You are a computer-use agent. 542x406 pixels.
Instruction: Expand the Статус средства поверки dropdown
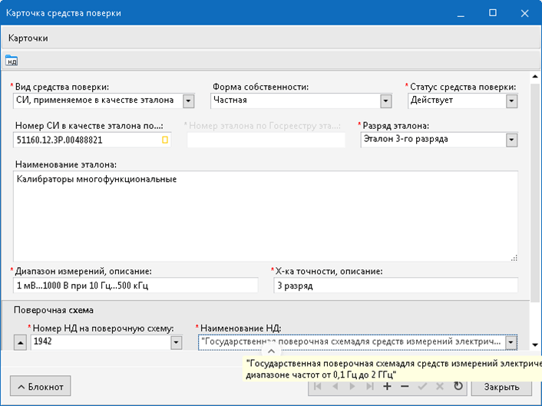pyautogui.click(x=511, y=101)
